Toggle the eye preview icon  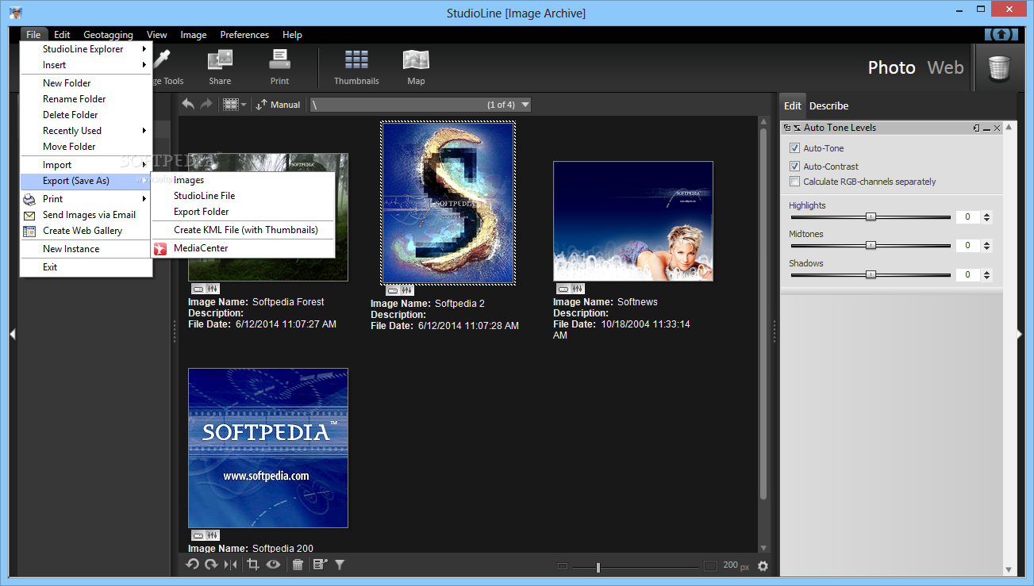(x=274, y=565)
